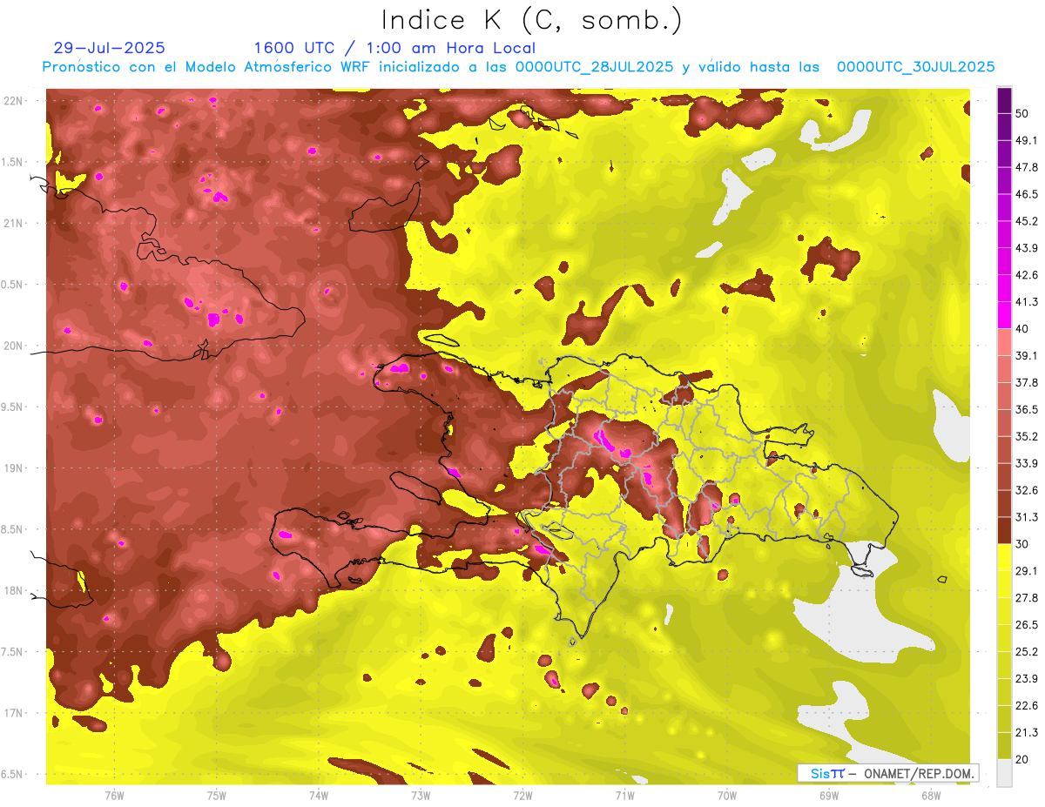This screenshot has height=807, width=1045.
Task: Click the colorbar value "20"
Action: tap(1022, 760)
